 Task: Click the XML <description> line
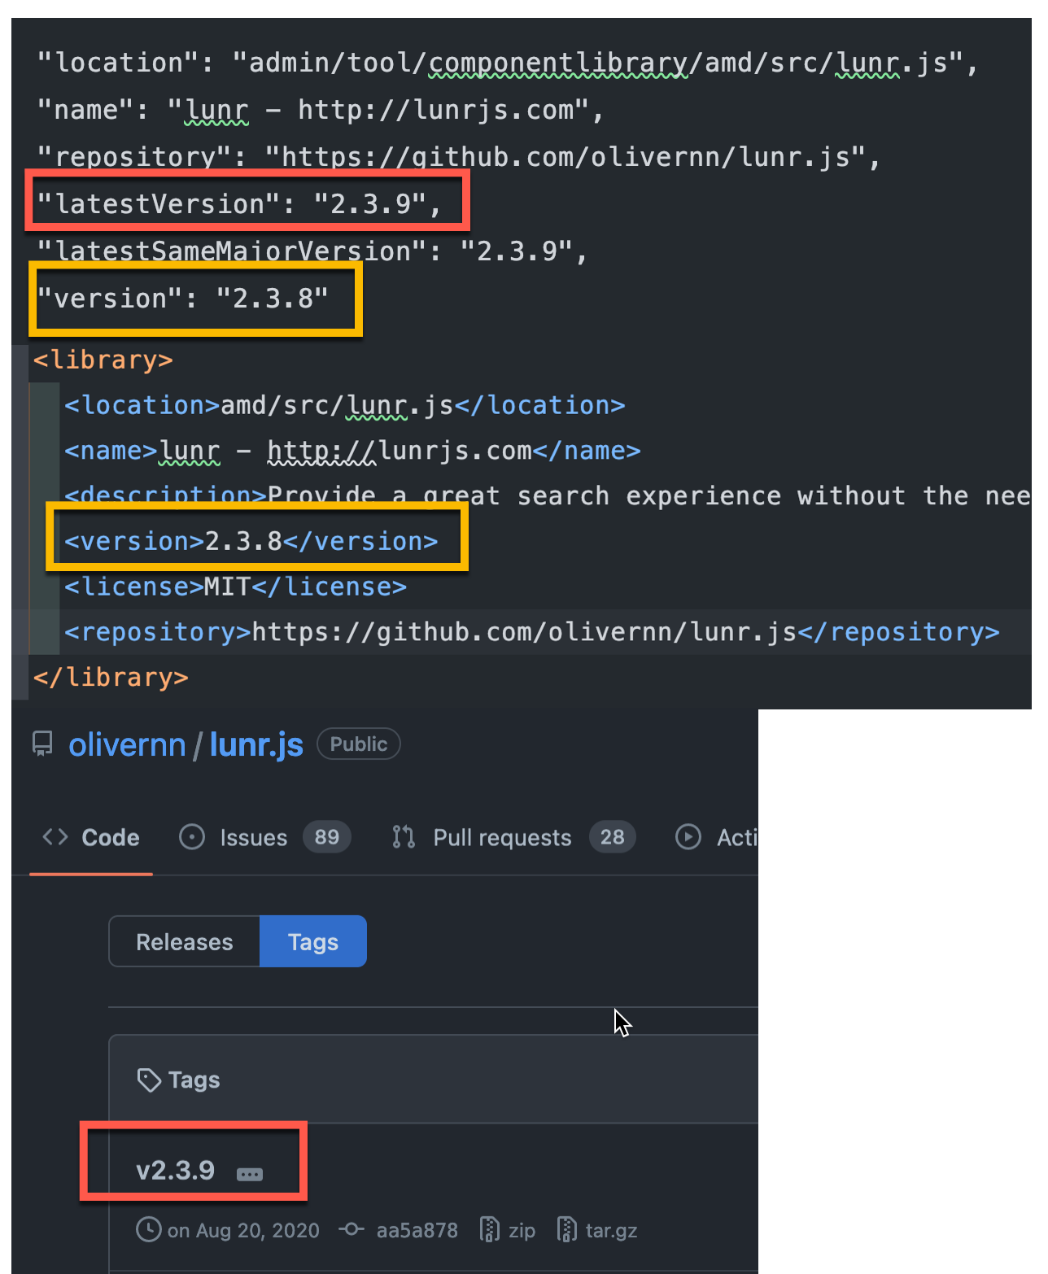click(x=548, y=495)
